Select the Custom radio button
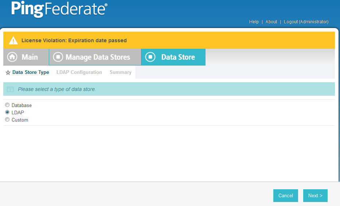Viewport: 340px width, 206px height. 7,119
